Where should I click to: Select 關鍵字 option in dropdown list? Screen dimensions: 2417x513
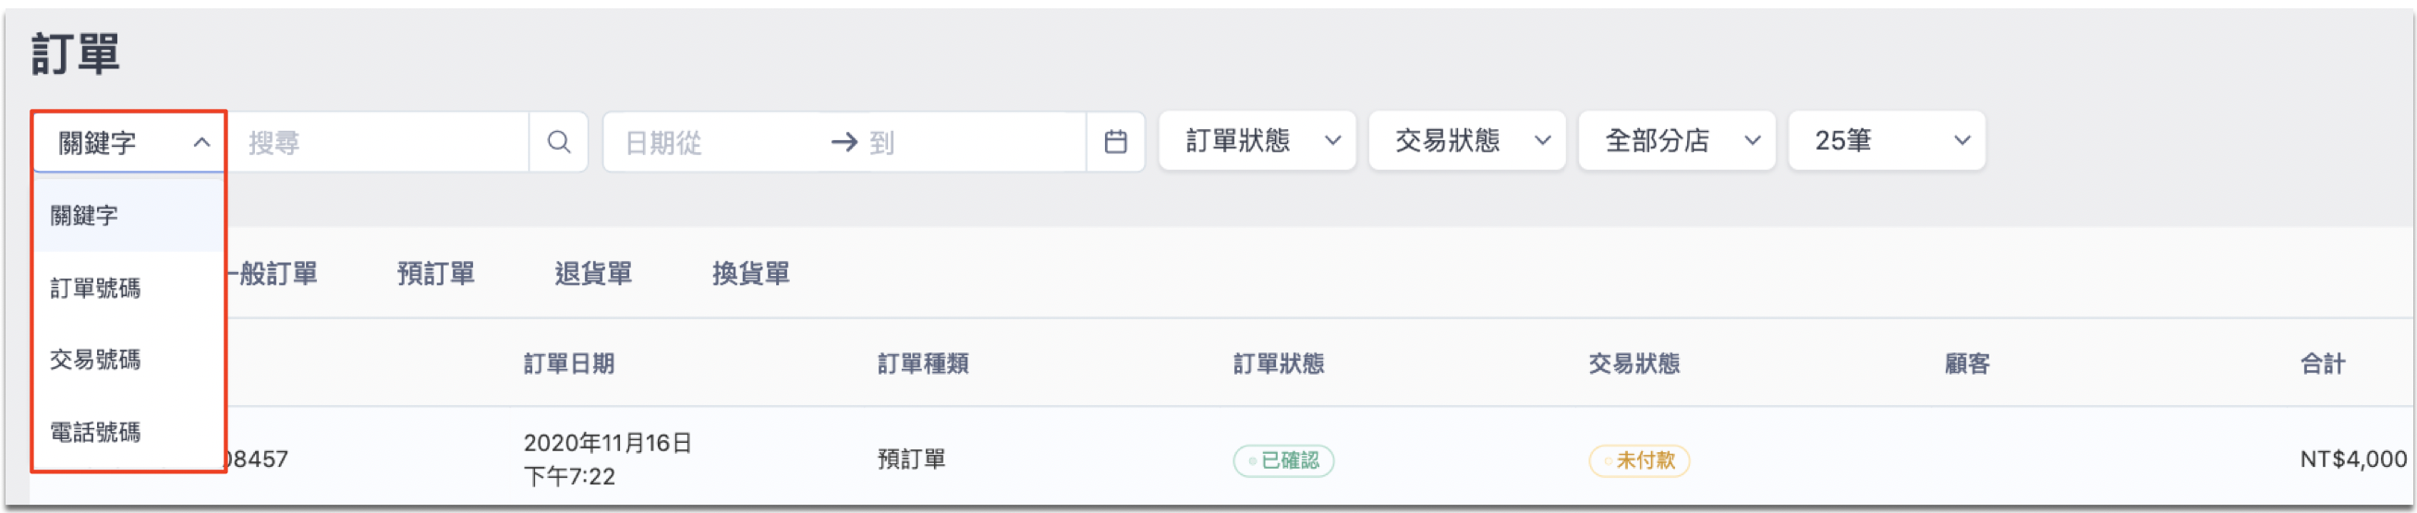[x=129, y=216]
